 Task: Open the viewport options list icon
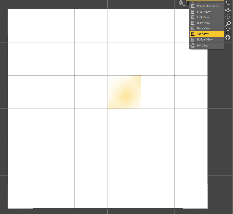point(228,3)
